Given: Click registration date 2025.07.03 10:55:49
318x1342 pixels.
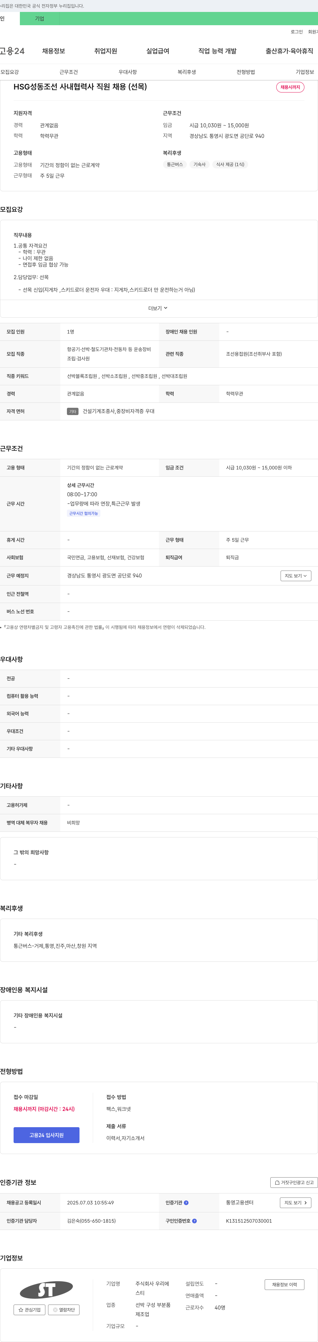Looking at the screenshot, I should [90, 1202].
